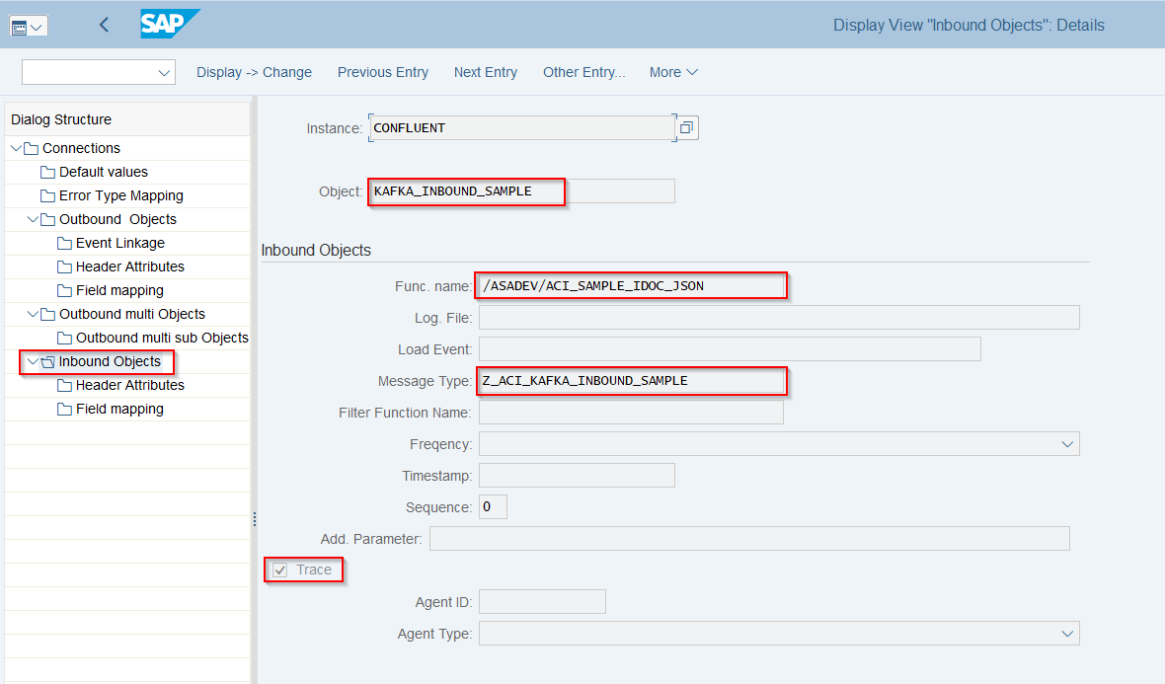Click the Agent ID field

tap(542, 601)
